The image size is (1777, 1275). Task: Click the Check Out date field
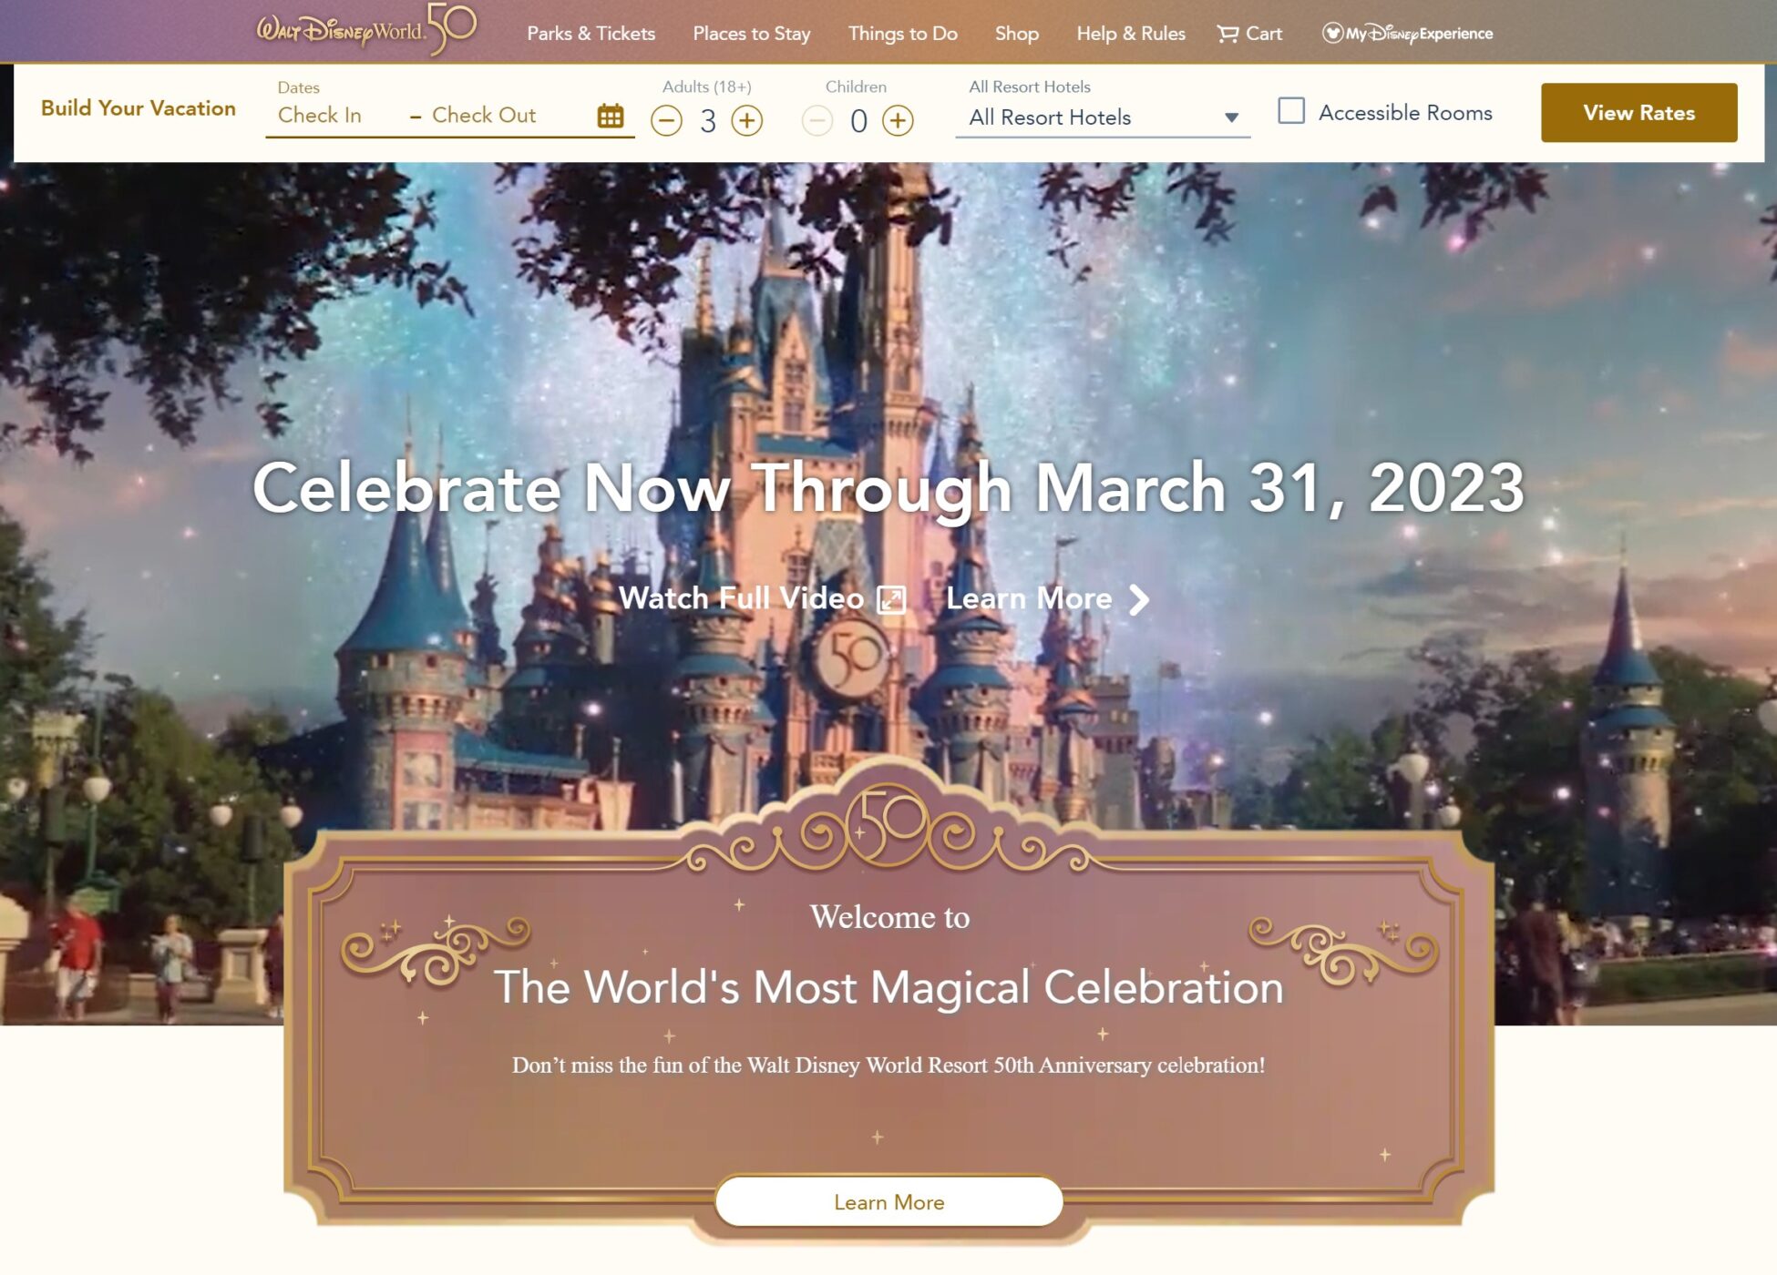(x=483, y=115)
